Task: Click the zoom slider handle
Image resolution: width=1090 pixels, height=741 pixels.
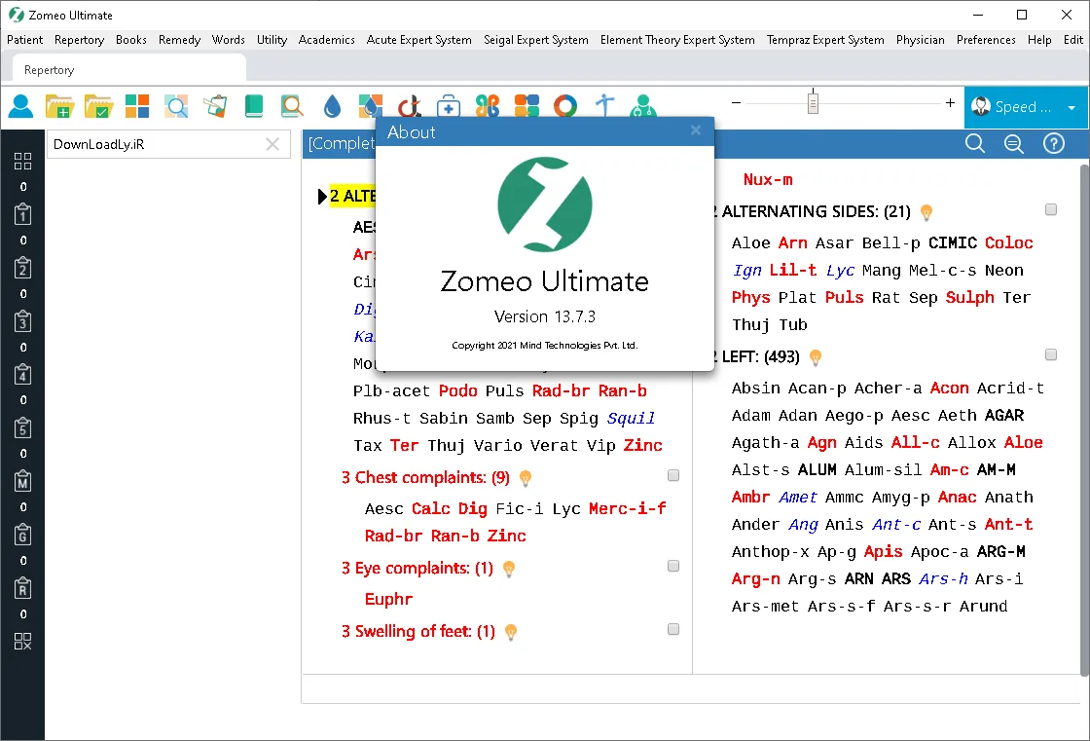Action: (x=813, y=103)
